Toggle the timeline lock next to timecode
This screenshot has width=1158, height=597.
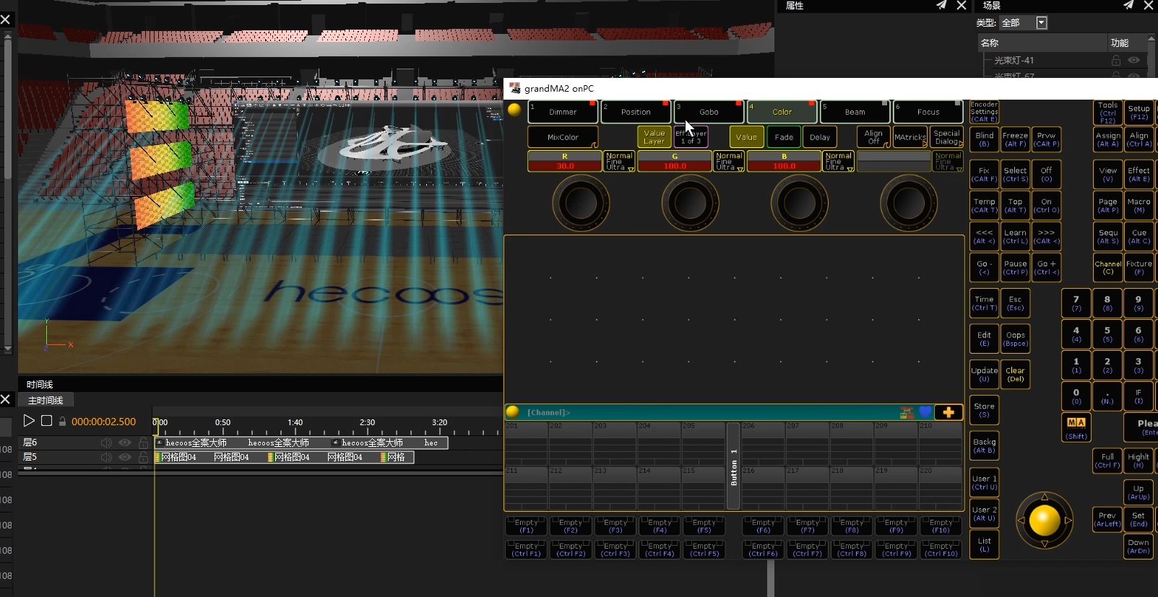(62, 422)
